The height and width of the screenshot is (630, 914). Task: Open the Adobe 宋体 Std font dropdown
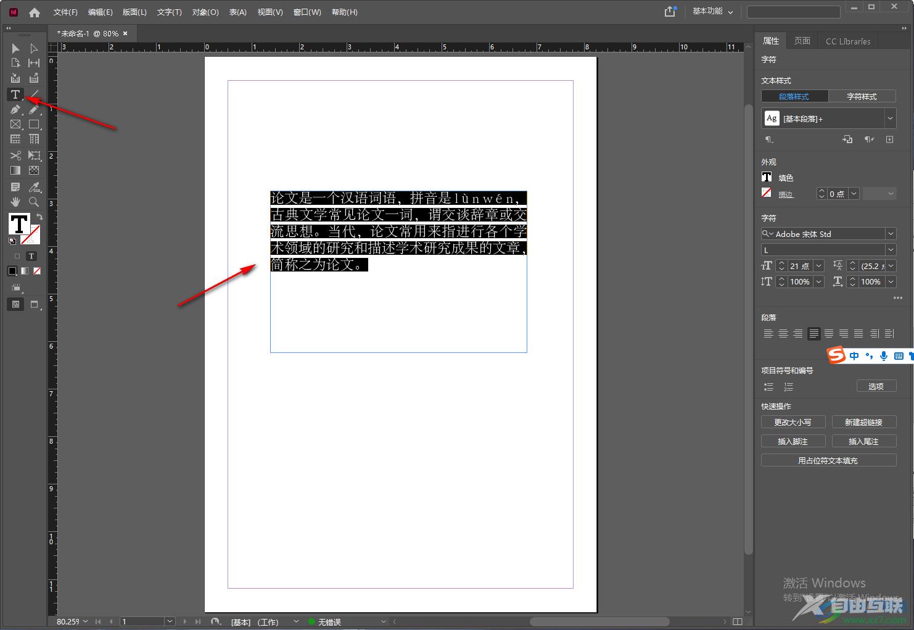click(x=890, y=234)
